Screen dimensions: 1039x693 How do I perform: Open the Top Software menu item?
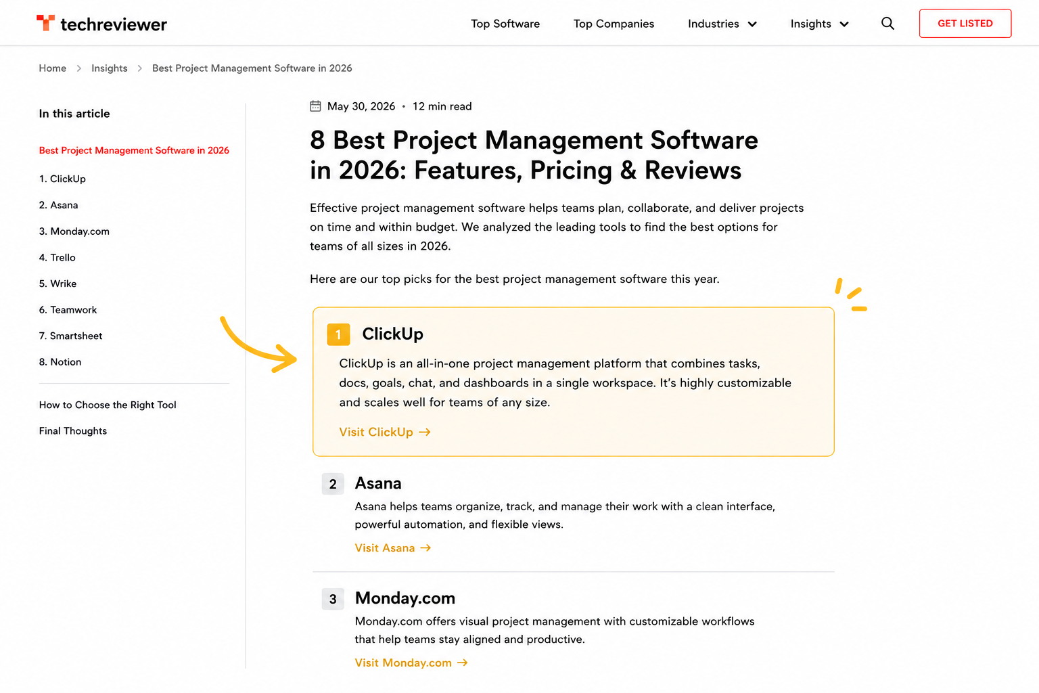[x=505, y=24]
